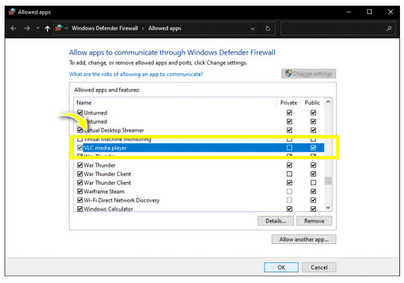This screenshot has height=283, width=404.
Task: Select the Virtual Desktop Streamer entry
Action: click(x=114, y=130)
